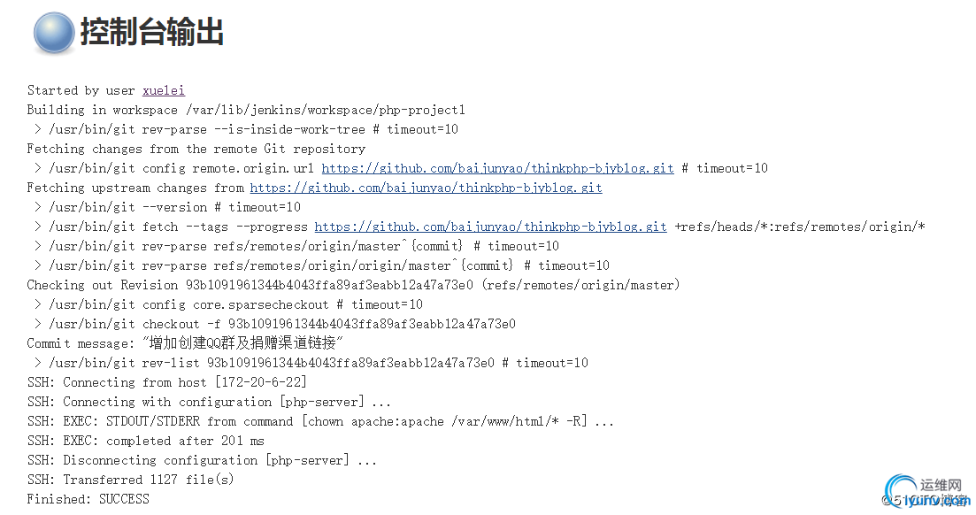Click the SSH: Transferred 1127 file(s) line
The width and height of the screenshot is (976, 515).
130,480
